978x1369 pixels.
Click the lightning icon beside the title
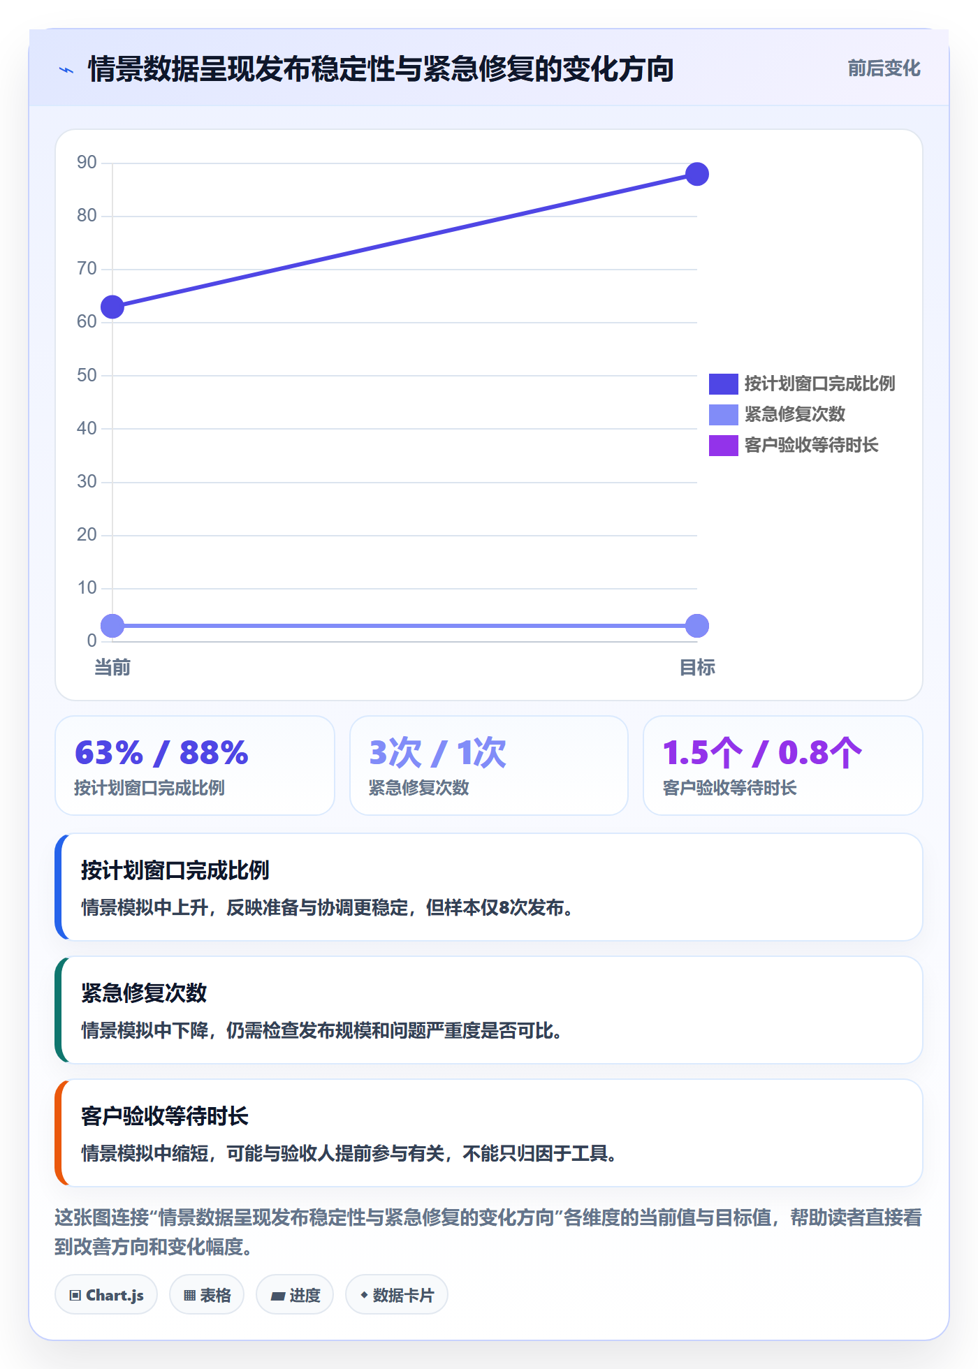pos(66,70)
